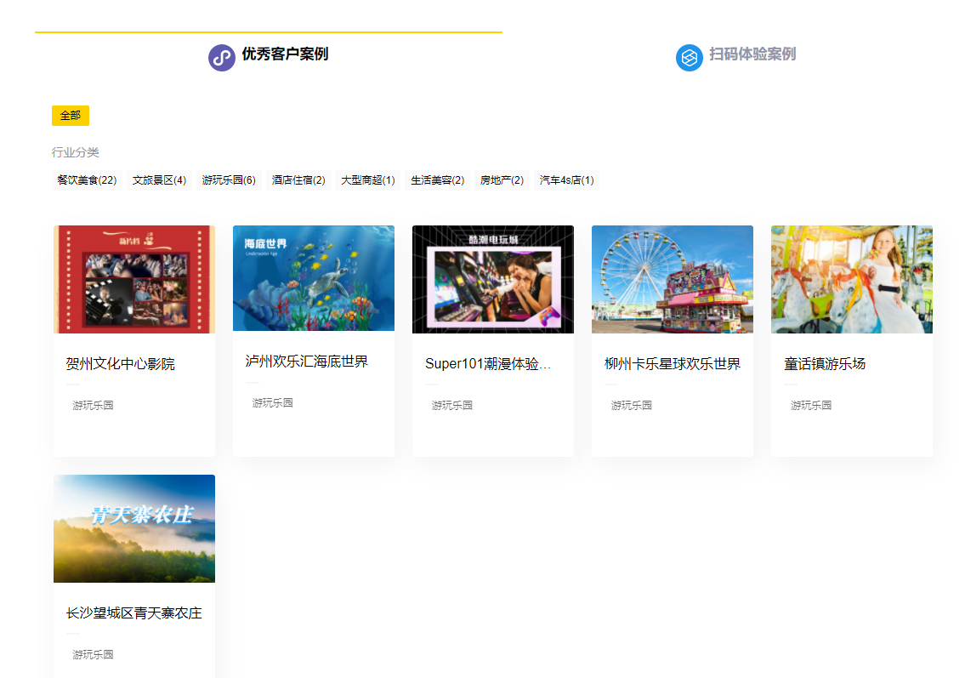
Task: Open the 泸州欢乐汇海底世界 underwater thumbnail
Action: tap(313, 278)
